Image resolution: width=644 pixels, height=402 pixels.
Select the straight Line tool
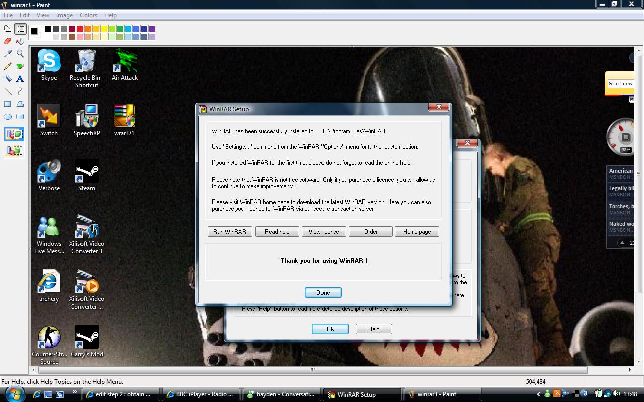(x=8, y=91)
